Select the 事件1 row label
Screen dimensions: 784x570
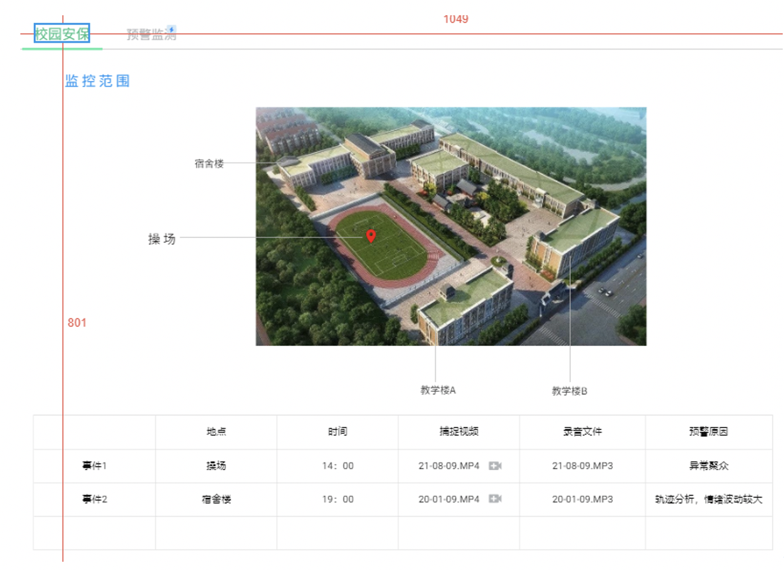tap(94, 466)
